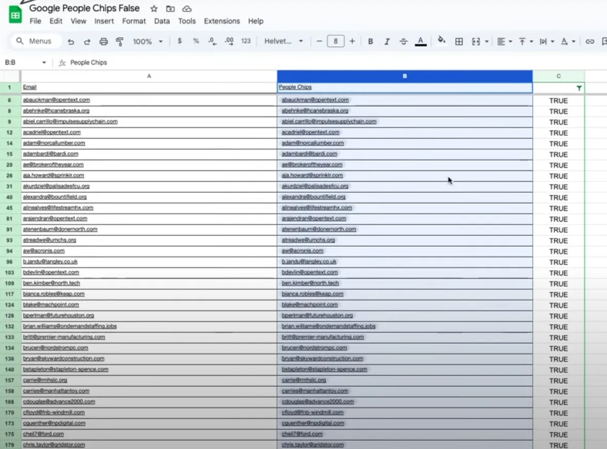The width and height of the screenshot is (607, 449).
Task: Undo the last action
Action: [x=70, y=42]
